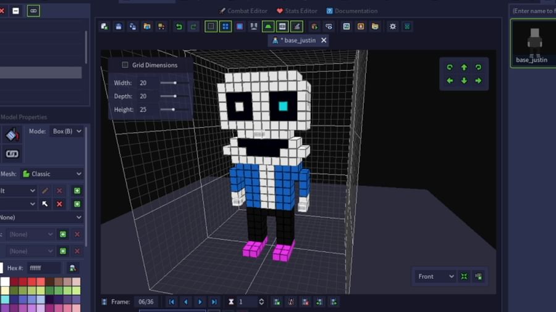
Task: Click the red X beside the cursor arrow icon
Action: 59,204
